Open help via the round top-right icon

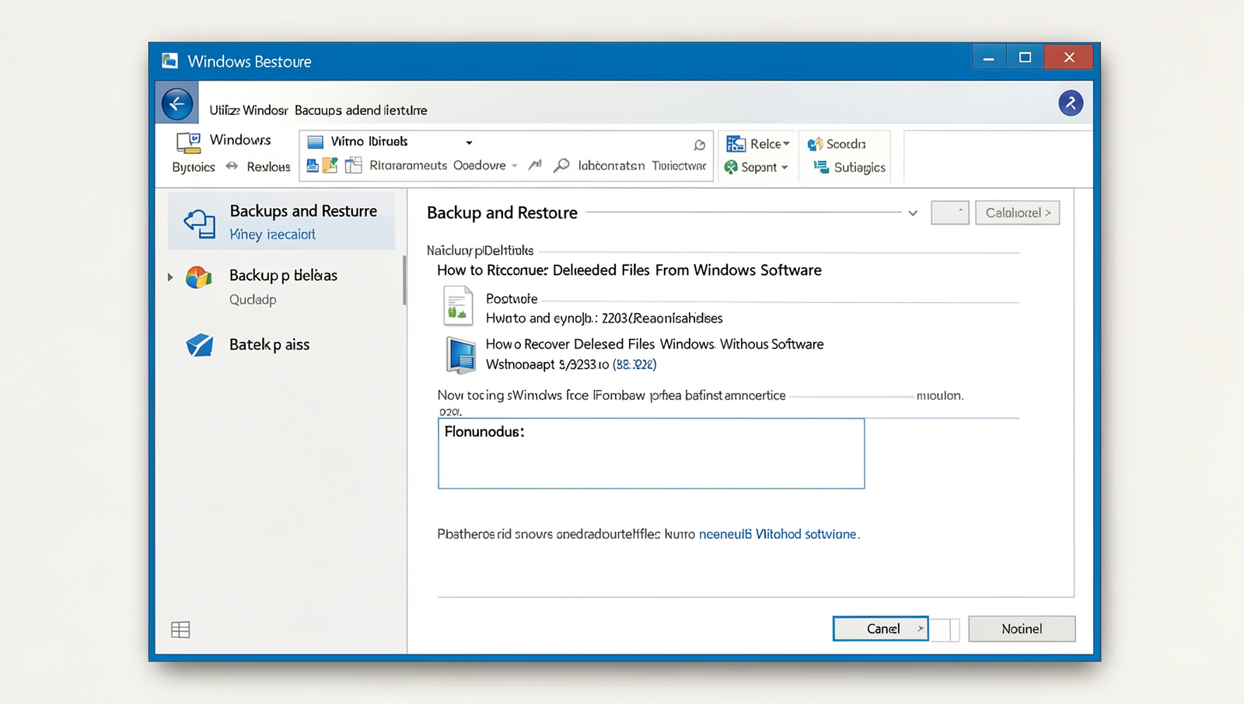(x=1071, y=103)
